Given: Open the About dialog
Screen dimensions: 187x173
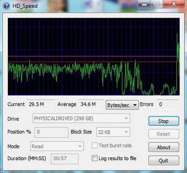Looking at the screenshot, I should coord(164,147).
